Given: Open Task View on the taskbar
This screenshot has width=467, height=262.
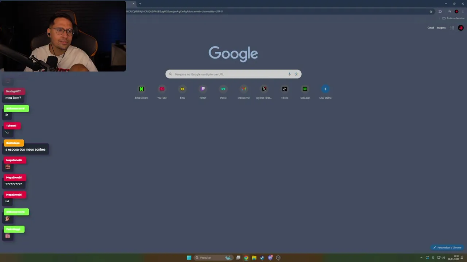Looking at the screenshot, I should click(238, 258).
